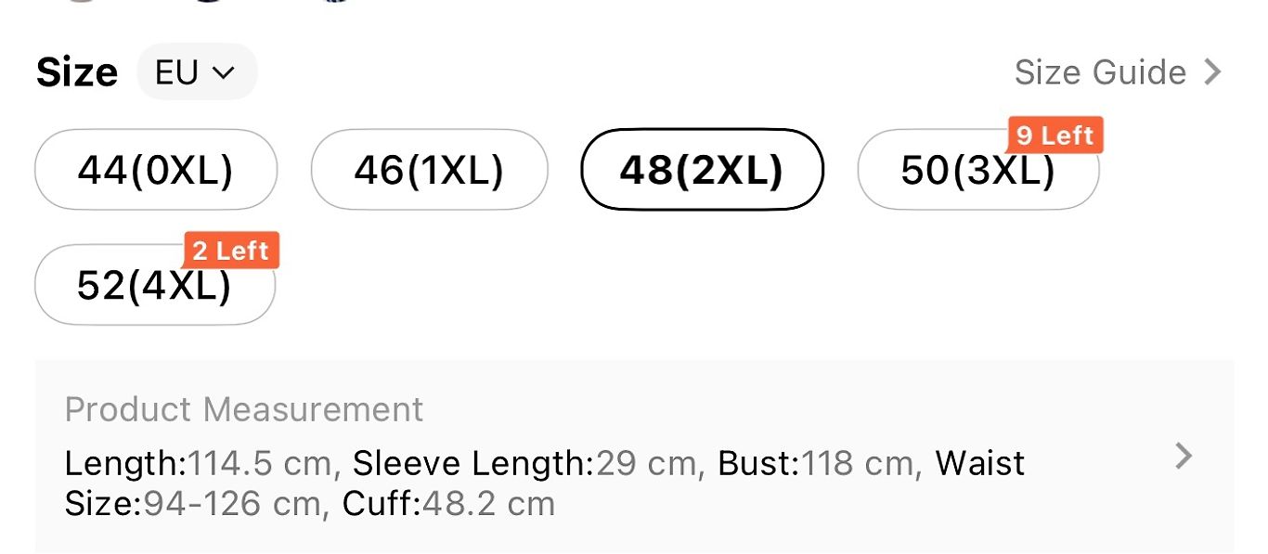This screenshot has width=1268, height=554.
Task: Click the orange "2 Left" stock badge
Action: click(x=231, y=251)
